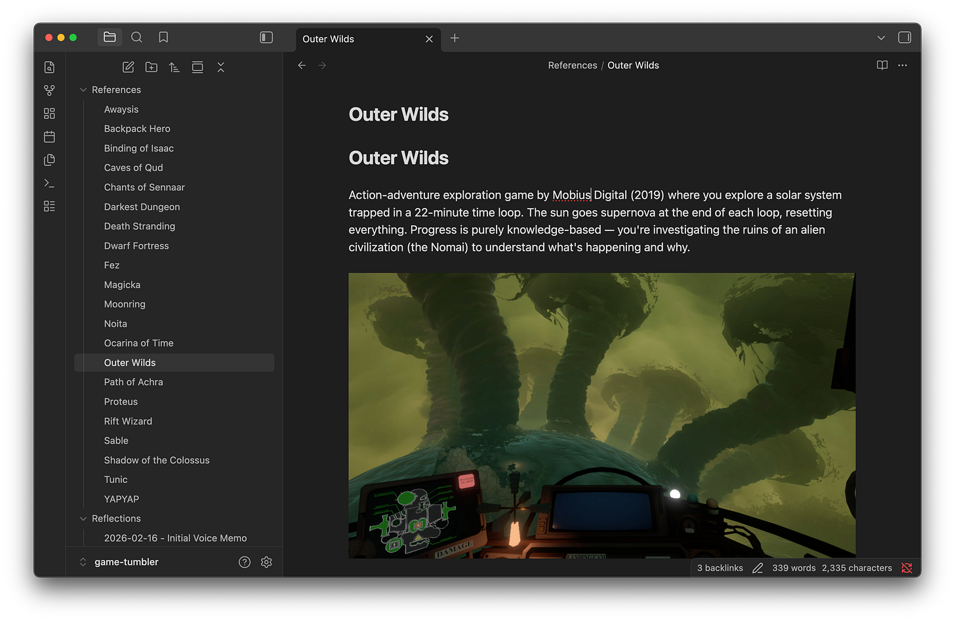Open the file explorer panel icon
Image resolution: width=955 pixels, height=622 pixels.
[110, 37]
